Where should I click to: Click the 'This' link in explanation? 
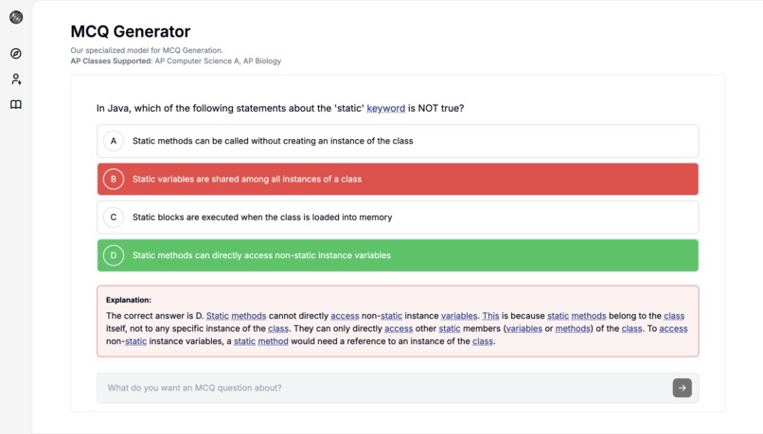[490, 316]
